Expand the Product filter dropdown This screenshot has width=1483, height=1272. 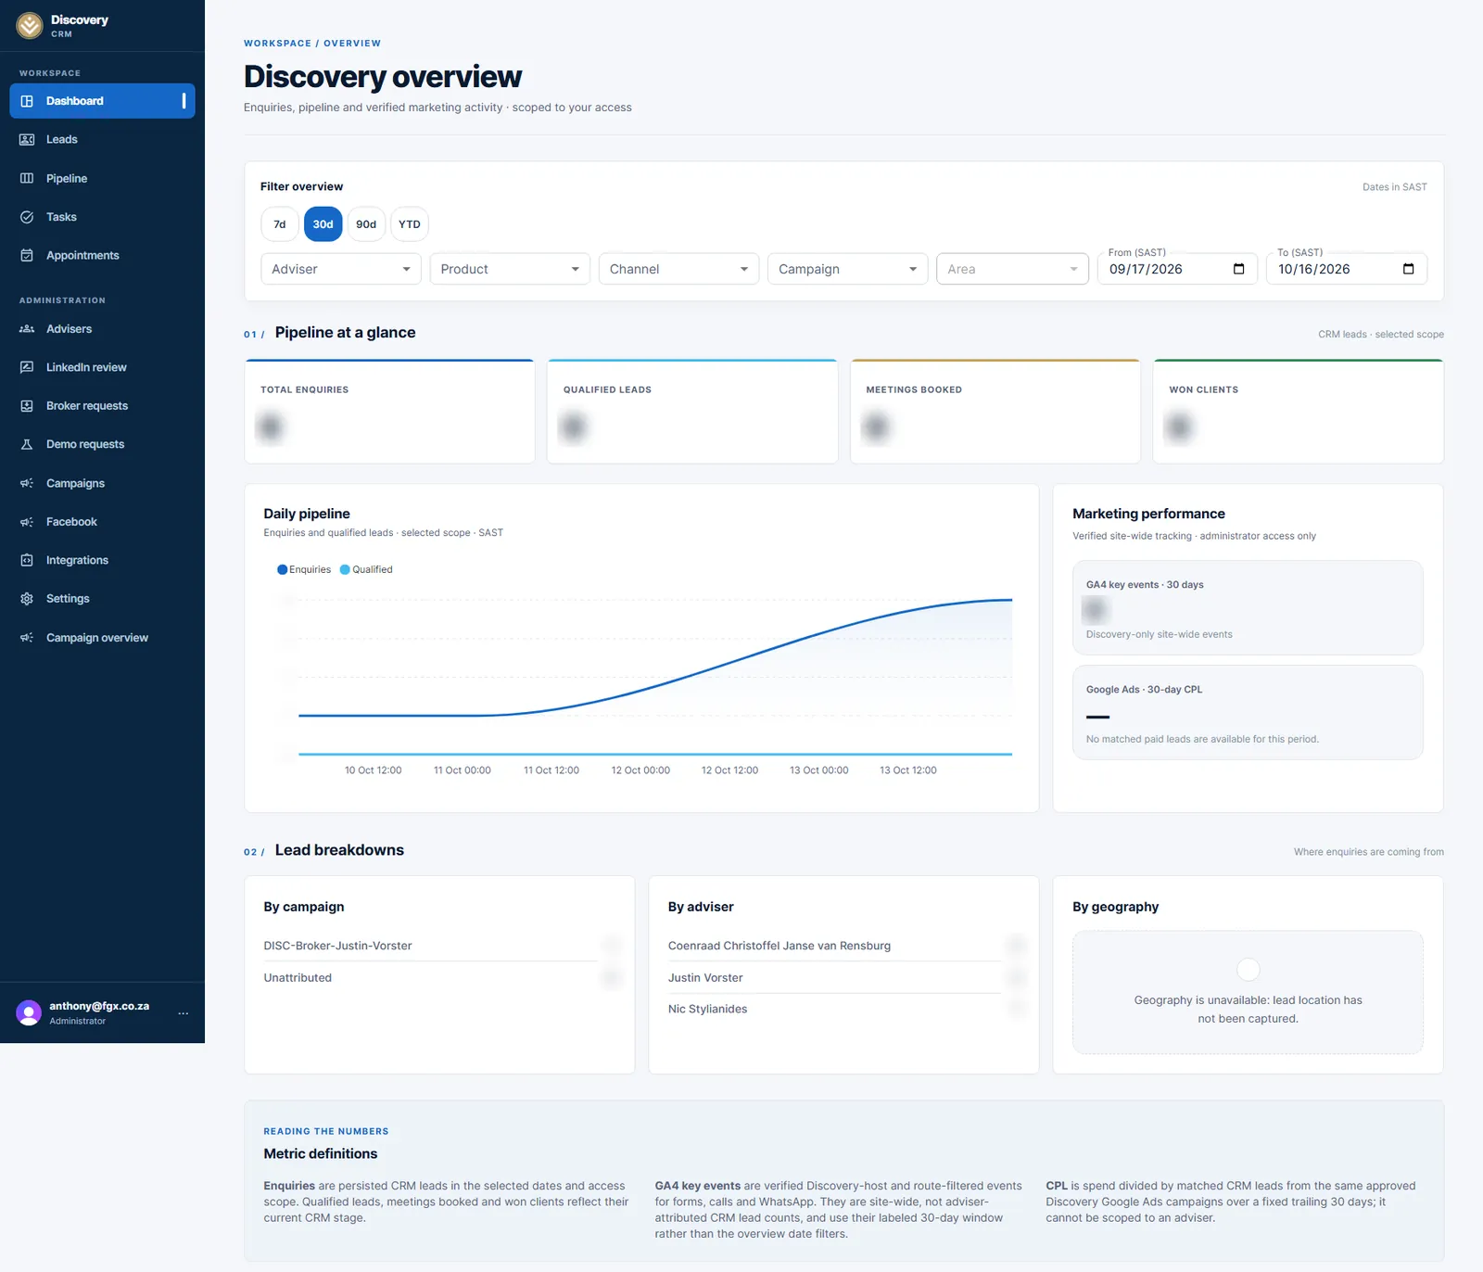tap(510, 269)
